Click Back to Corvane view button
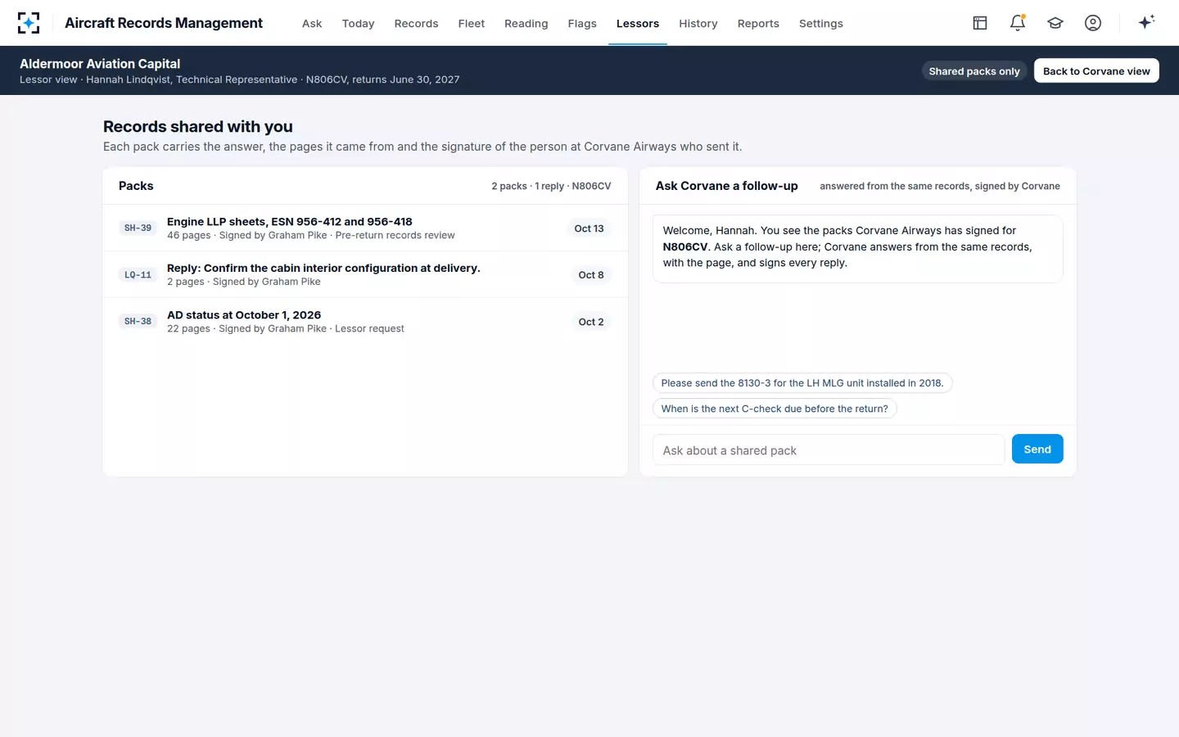This screenshot has height=737, width=1179. coord(1096,71)
